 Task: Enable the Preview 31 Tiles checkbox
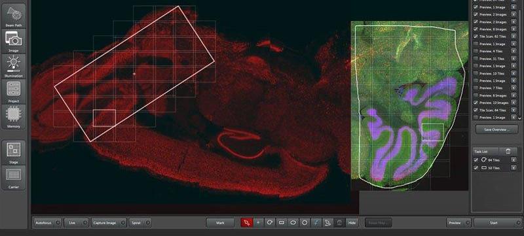click(x=476, y=58)
